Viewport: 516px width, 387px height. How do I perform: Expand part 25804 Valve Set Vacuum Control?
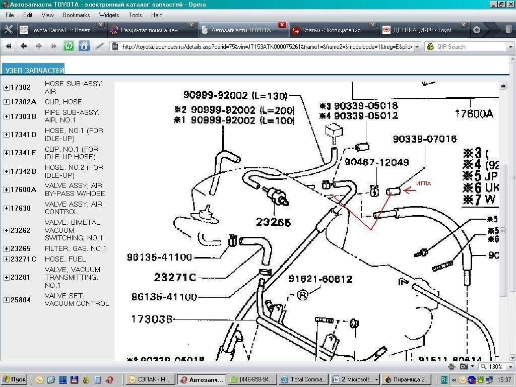pyautogui.click(x=7, y=300)
